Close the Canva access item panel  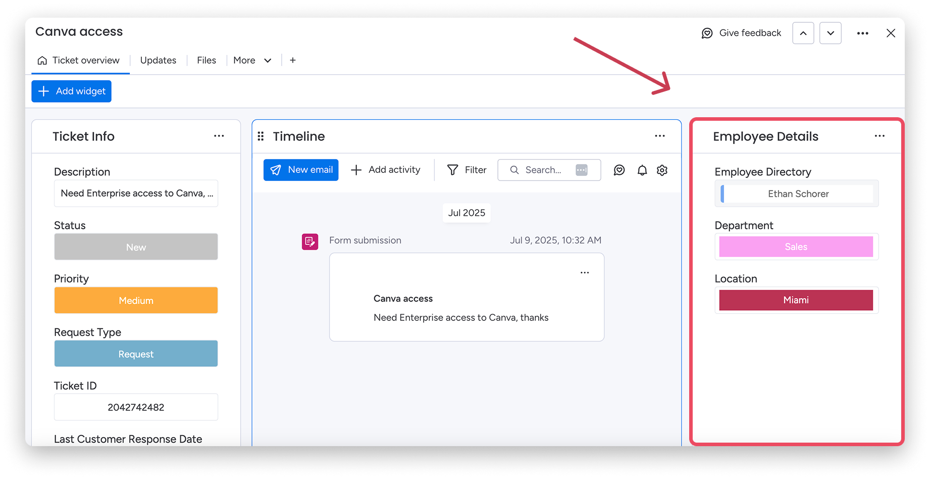click(891, 33)
